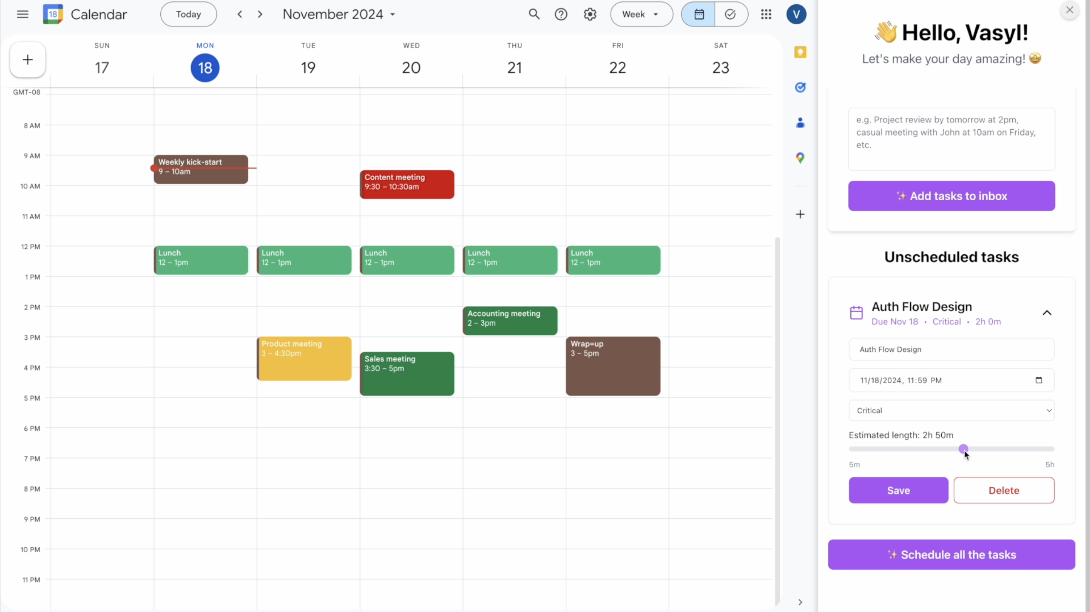Switch to the tasks view toggle
Screen dimensions: 1090x612
pyautogui.click(x=731, y=15)
